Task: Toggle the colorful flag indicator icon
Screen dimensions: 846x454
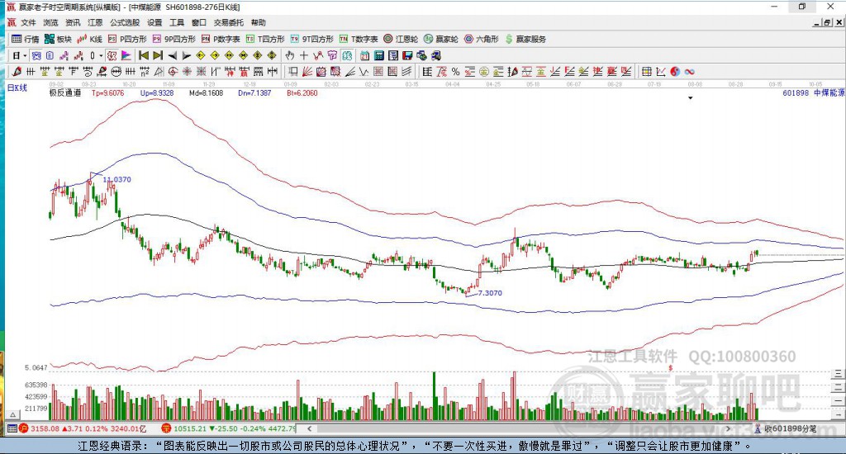Action: pos(126,55)
